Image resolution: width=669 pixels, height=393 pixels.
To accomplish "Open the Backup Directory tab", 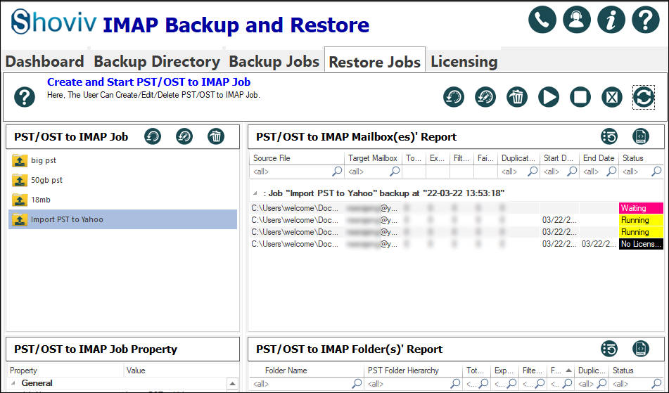I will (x=157, y=61).
